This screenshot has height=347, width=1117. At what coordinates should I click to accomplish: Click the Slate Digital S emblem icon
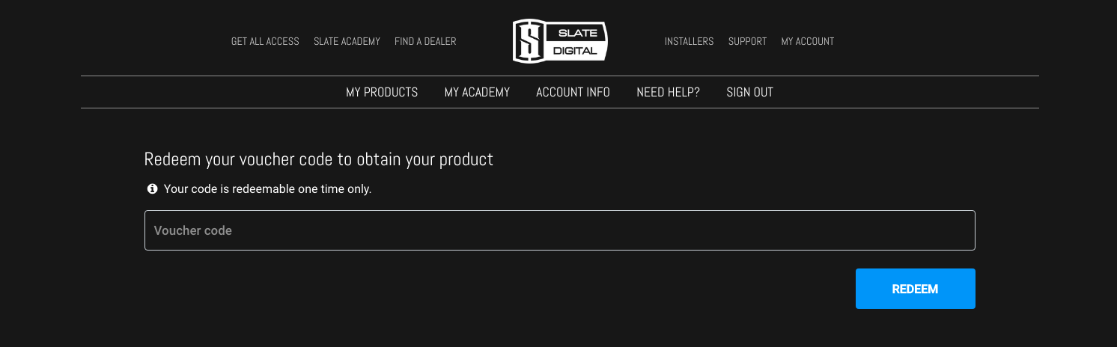(530, 41)
